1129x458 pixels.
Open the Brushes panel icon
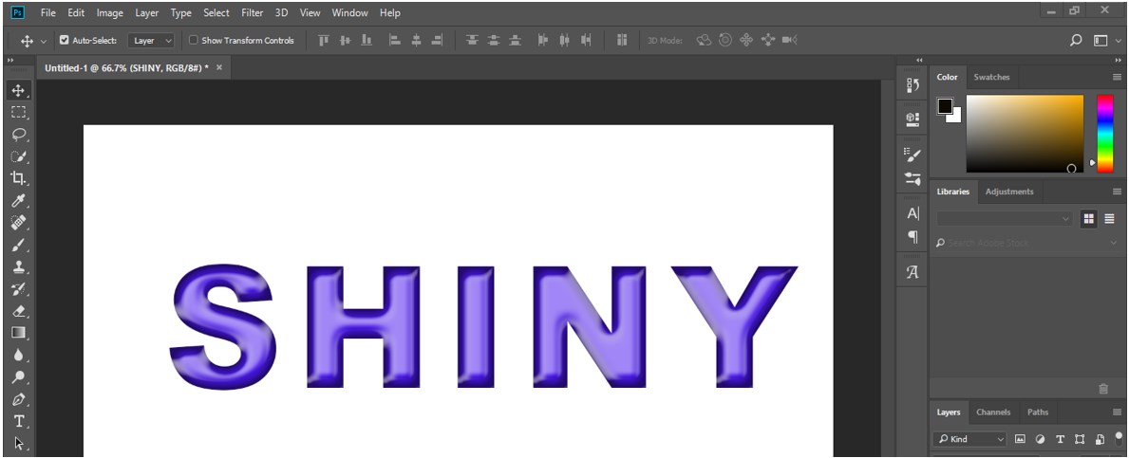(913, 177)
